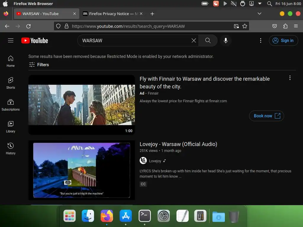This screenshot has height=227, width=303.
Task: Open the Pocket save button
Action: [x=274, y=26]
